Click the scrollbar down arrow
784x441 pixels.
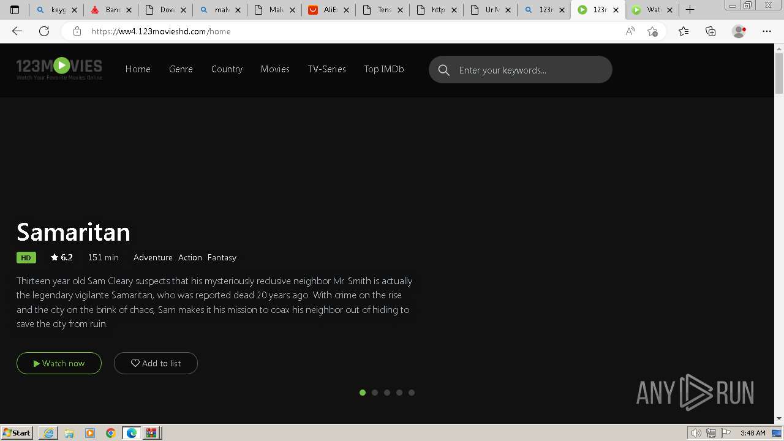coord(779,418)
